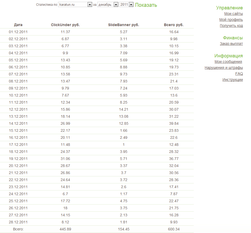Click the Всего: summary row label
251x233 pixels.
[18, 229]
